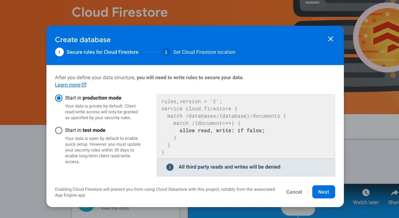Image resolution: width=399 pixels, height=218 pixels.
Task: Click step 2 circle in stepper
Action: pyautogui.click(x=166, y=52)
